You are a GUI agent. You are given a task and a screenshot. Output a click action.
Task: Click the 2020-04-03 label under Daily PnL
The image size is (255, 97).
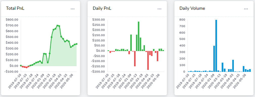click(141, 80)
